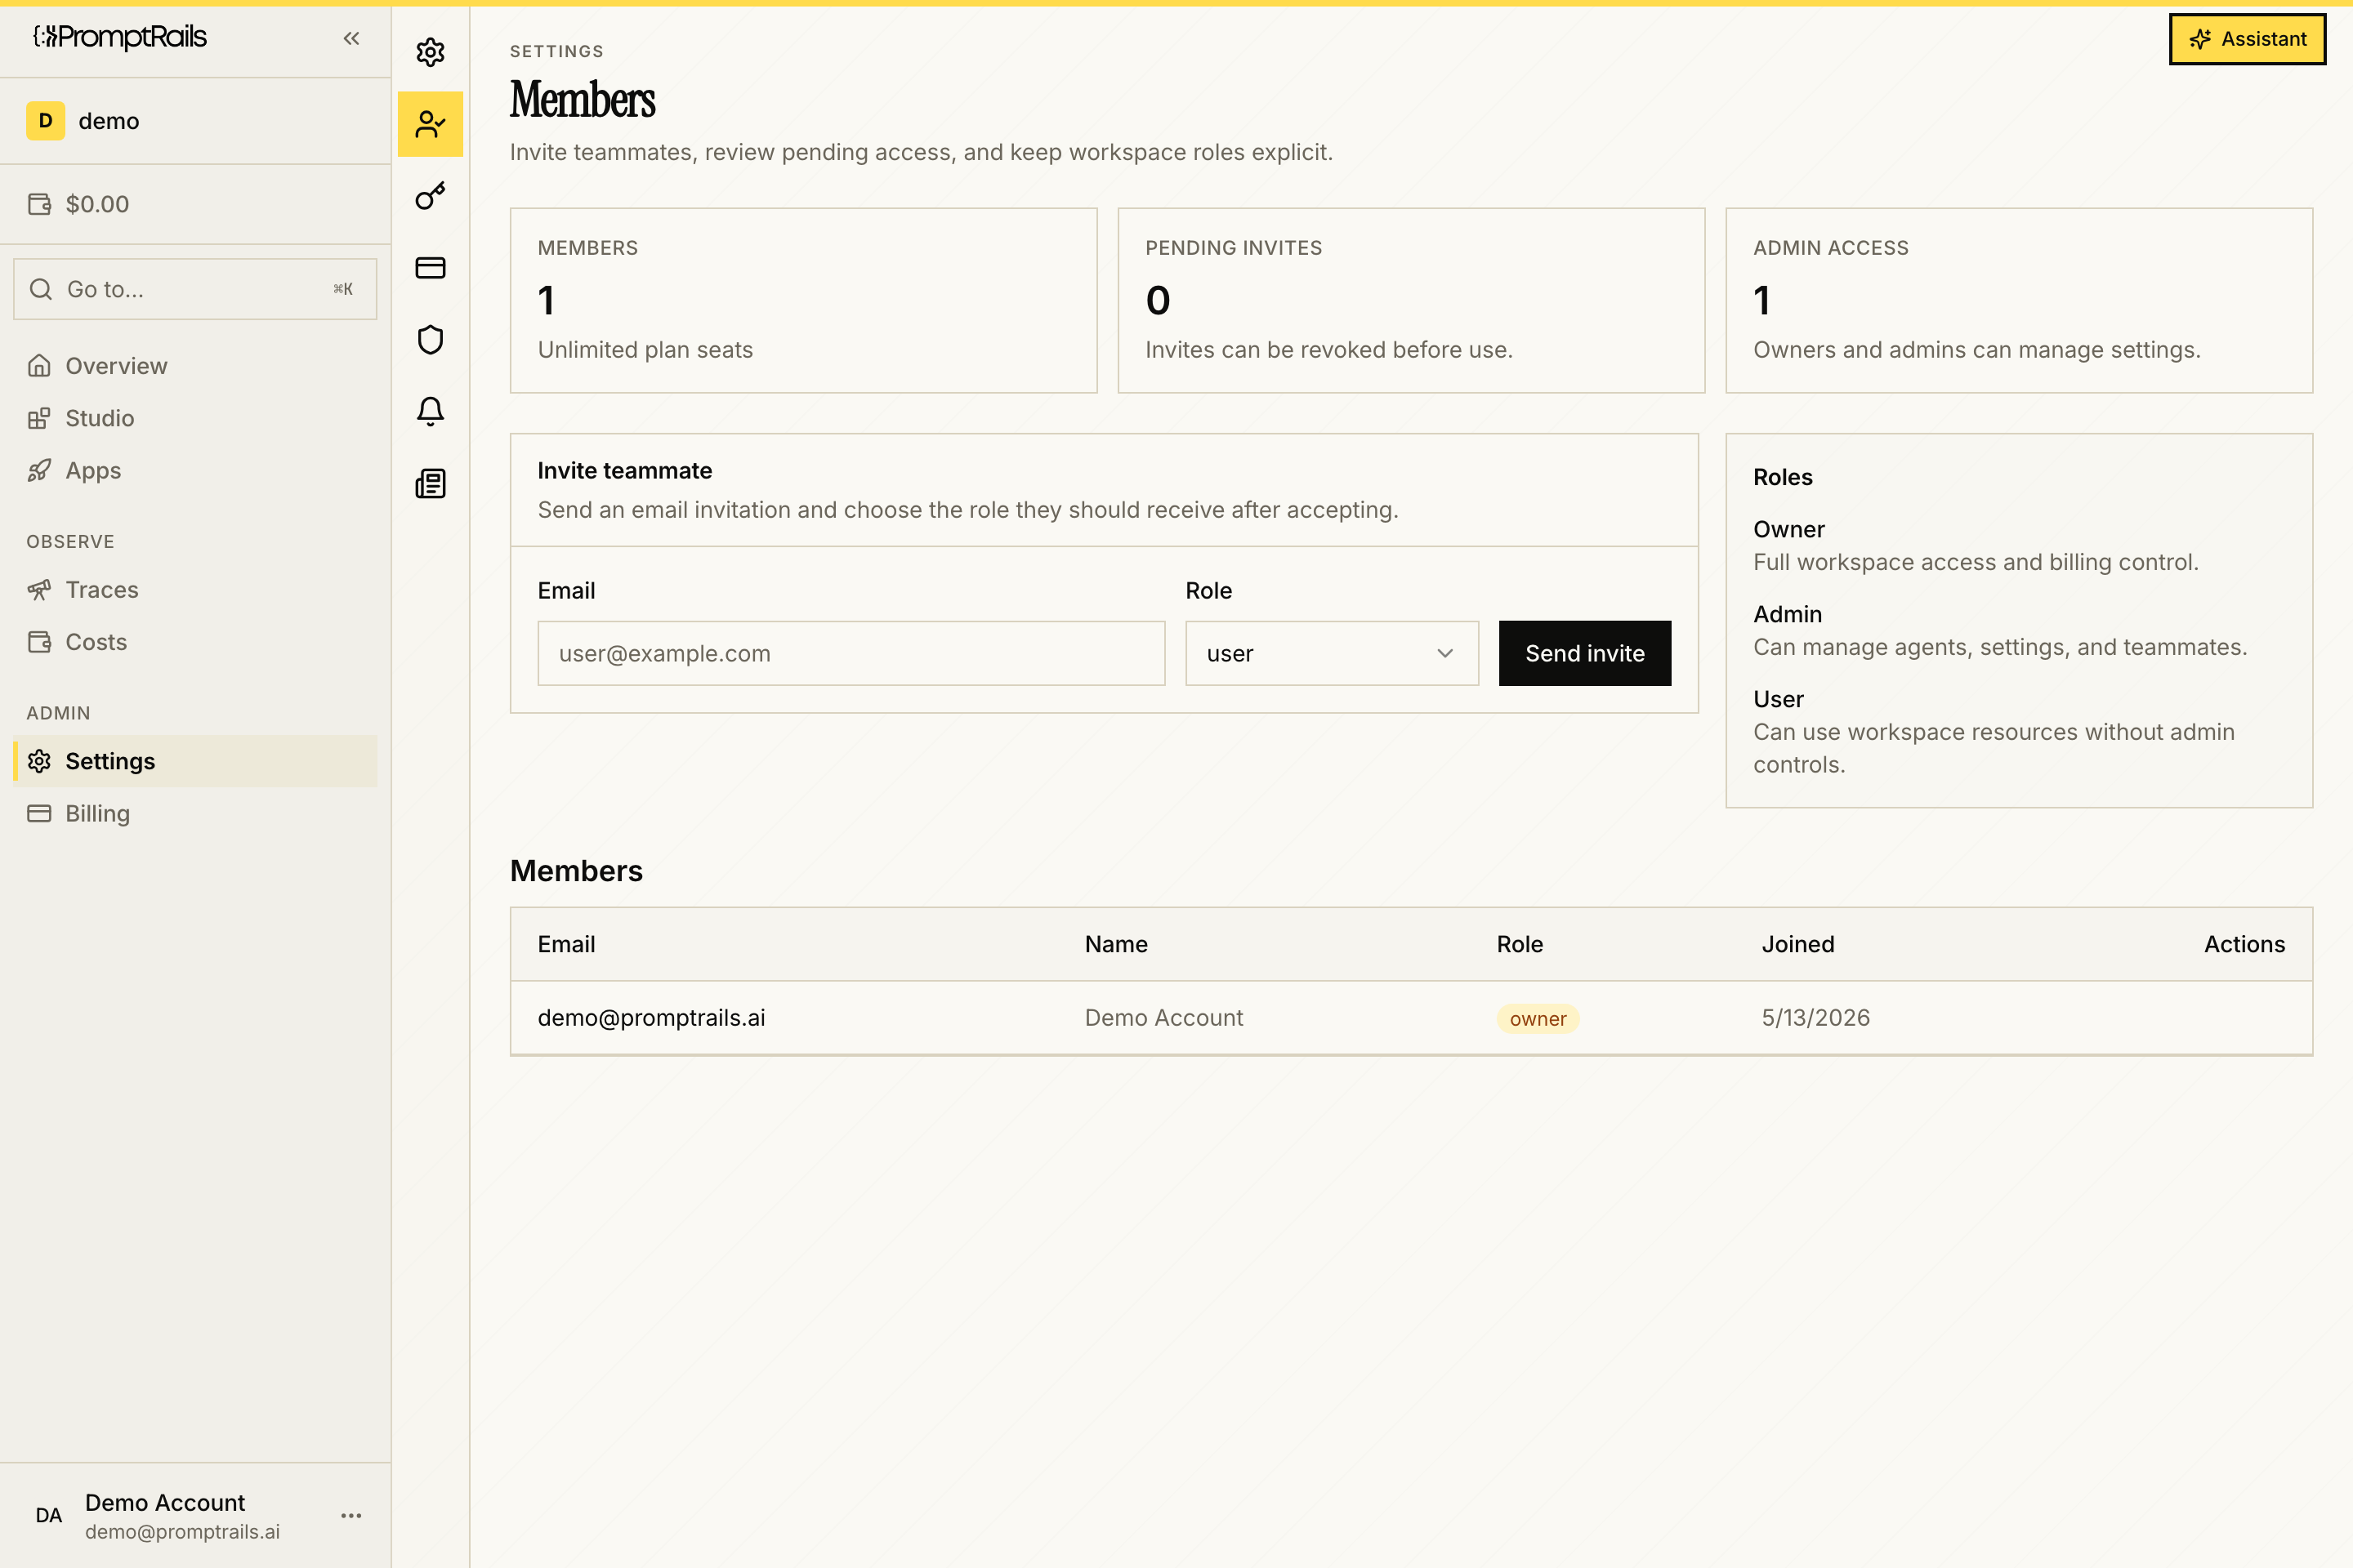Select the Members icon in settings rail
The width and height of the screenshot is (2353, 1568).
tap(431, 124)
